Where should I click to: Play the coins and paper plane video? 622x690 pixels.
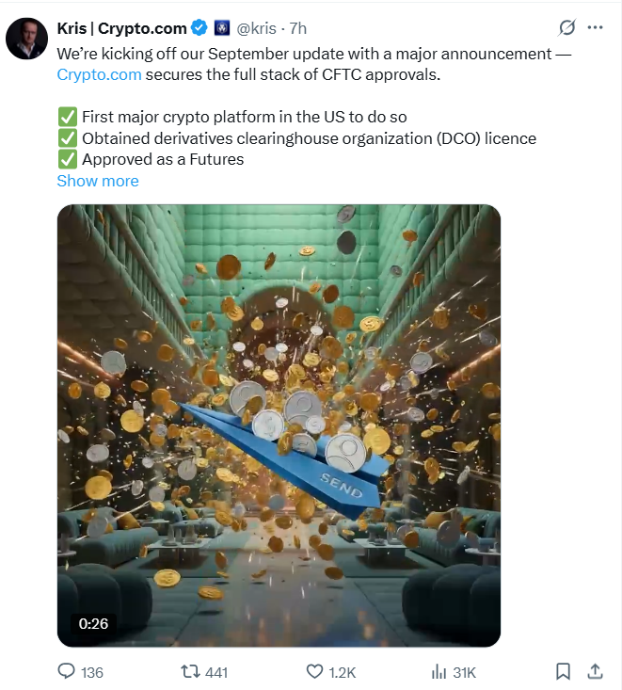pos(279,425)
